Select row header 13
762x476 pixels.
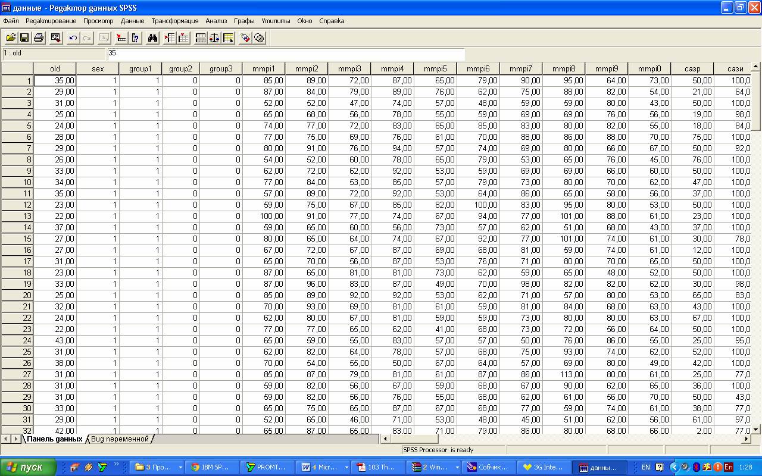coord(17,216)
